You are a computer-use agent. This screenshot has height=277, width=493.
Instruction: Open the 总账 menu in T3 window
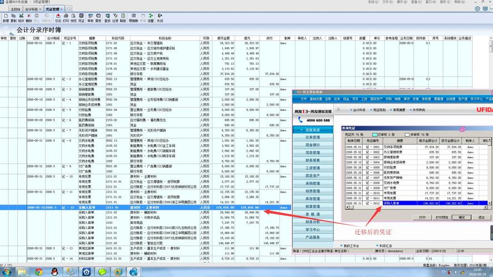(x=328, y=99)
